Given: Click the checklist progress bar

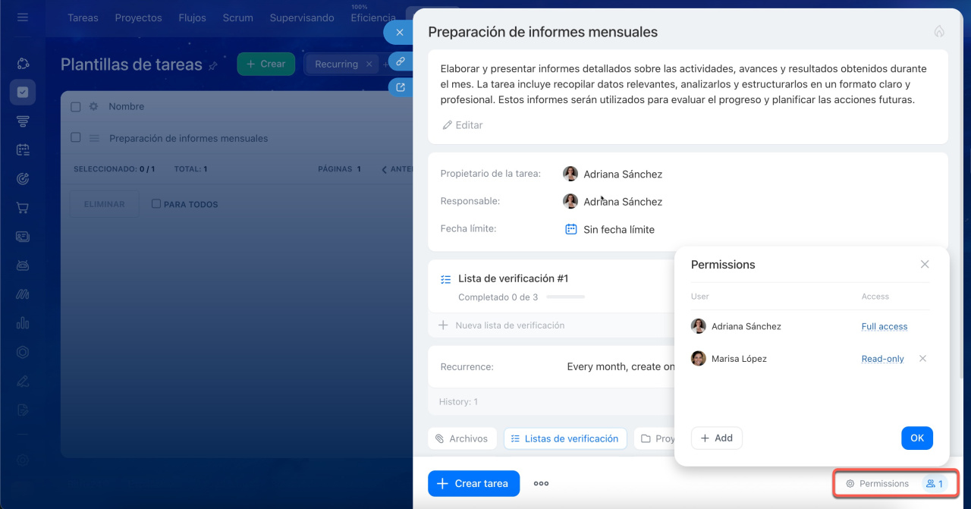Looking at the screenshot, I should (x=565, y=297).
